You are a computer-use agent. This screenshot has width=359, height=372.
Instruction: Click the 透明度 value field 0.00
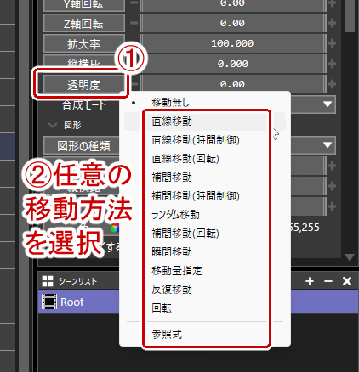(232, 84)
